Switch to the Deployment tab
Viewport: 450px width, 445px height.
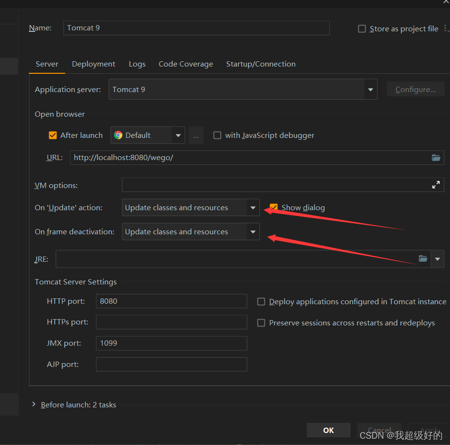coord(94,64)
